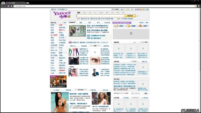The height and width of the screenshot is (113, 201).
Task: Open the hospital corridor news thumbnail
Action: (77, 31)
